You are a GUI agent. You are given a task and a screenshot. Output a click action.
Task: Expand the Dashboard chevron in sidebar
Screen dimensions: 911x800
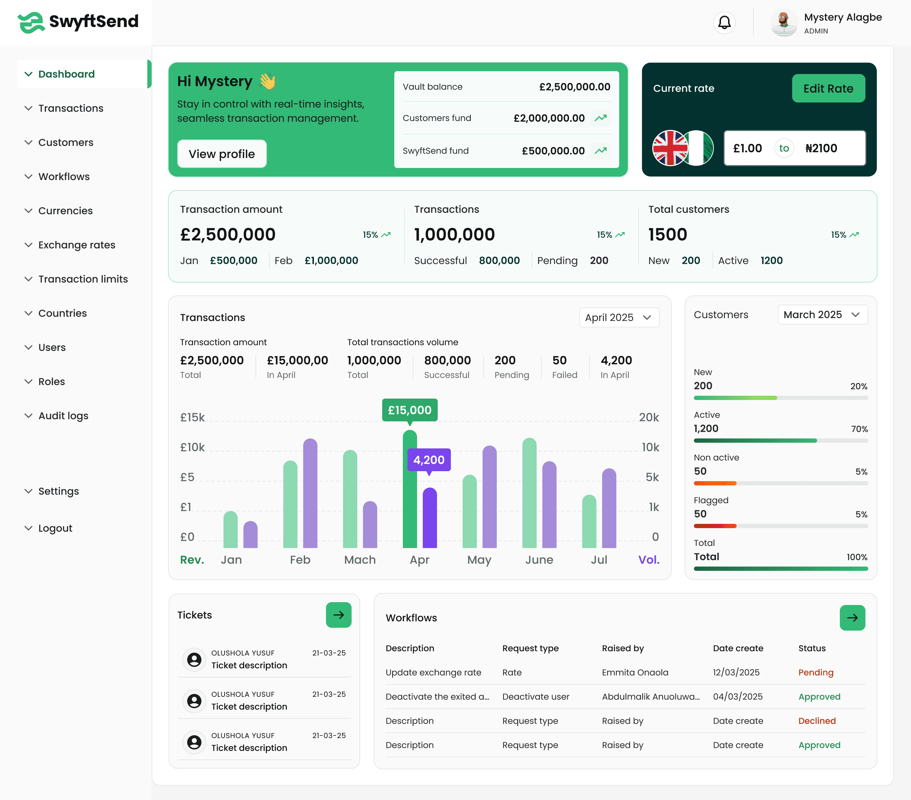28,74
